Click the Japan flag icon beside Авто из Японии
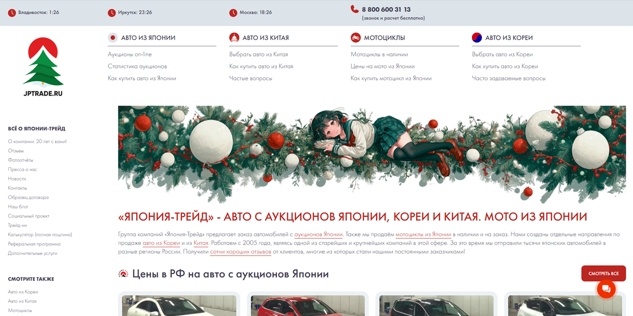 pyautogui.click(x=113, y=38)
